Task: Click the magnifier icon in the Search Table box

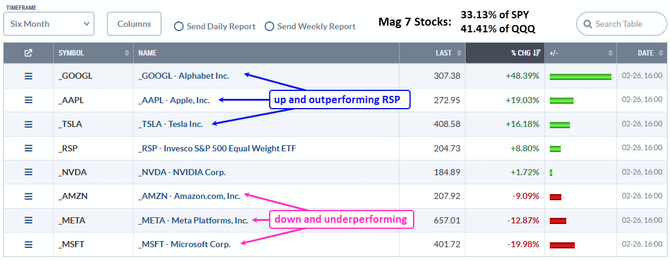Action: pos(588,24)
